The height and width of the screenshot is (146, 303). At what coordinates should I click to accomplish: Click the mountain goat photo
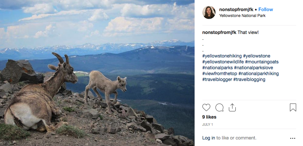(97, 73)
